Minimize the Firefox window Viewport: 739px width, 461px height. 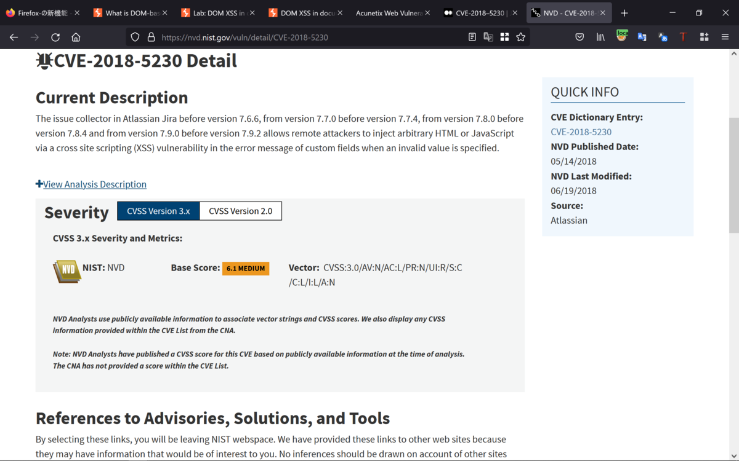click(x=672, y=13)
